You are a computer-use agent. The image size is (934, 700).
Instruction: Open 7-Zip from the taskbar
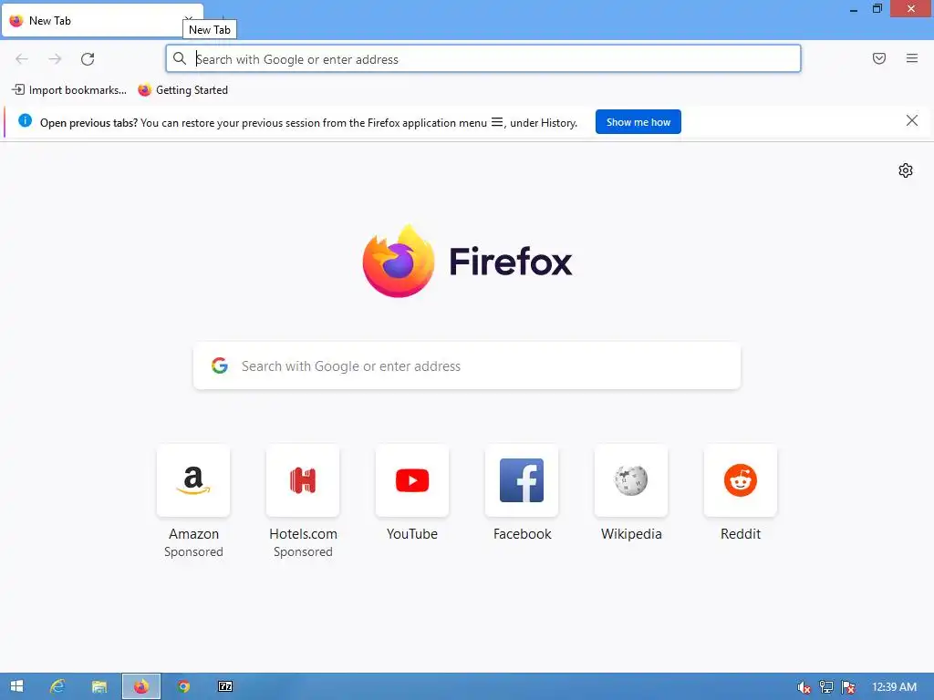pos(225,686)
